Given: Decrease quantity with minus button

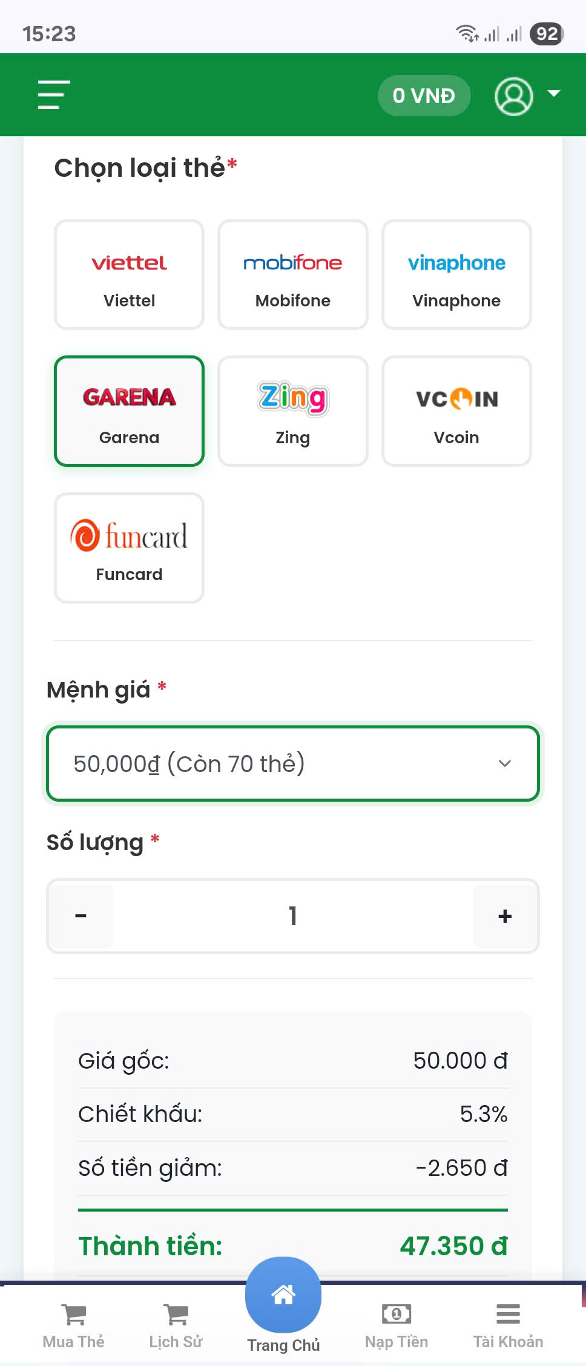Looking at the screenshot, I should point(81,916).
